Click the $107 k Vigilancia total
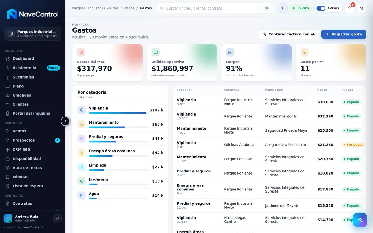373x233 pixels. [156, 110]
